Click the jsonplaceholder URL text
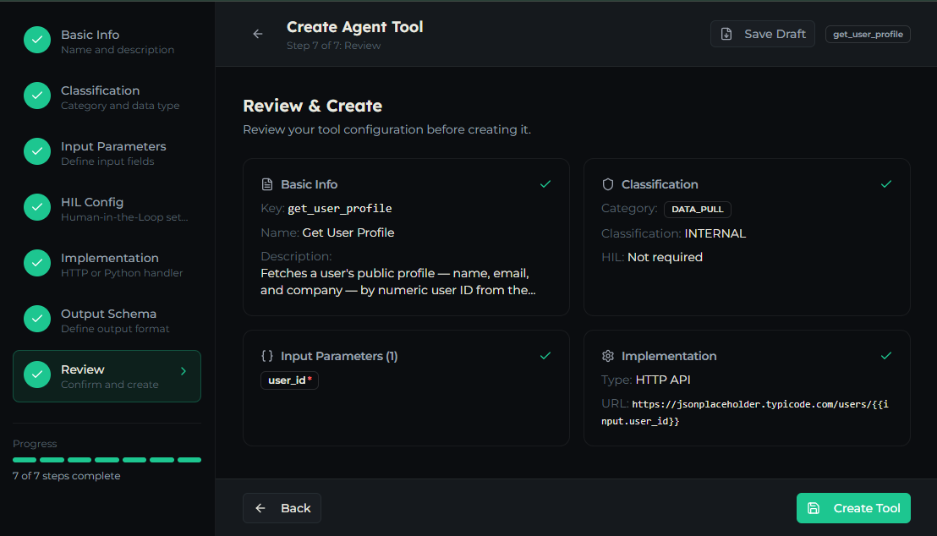 coord(745,413)
